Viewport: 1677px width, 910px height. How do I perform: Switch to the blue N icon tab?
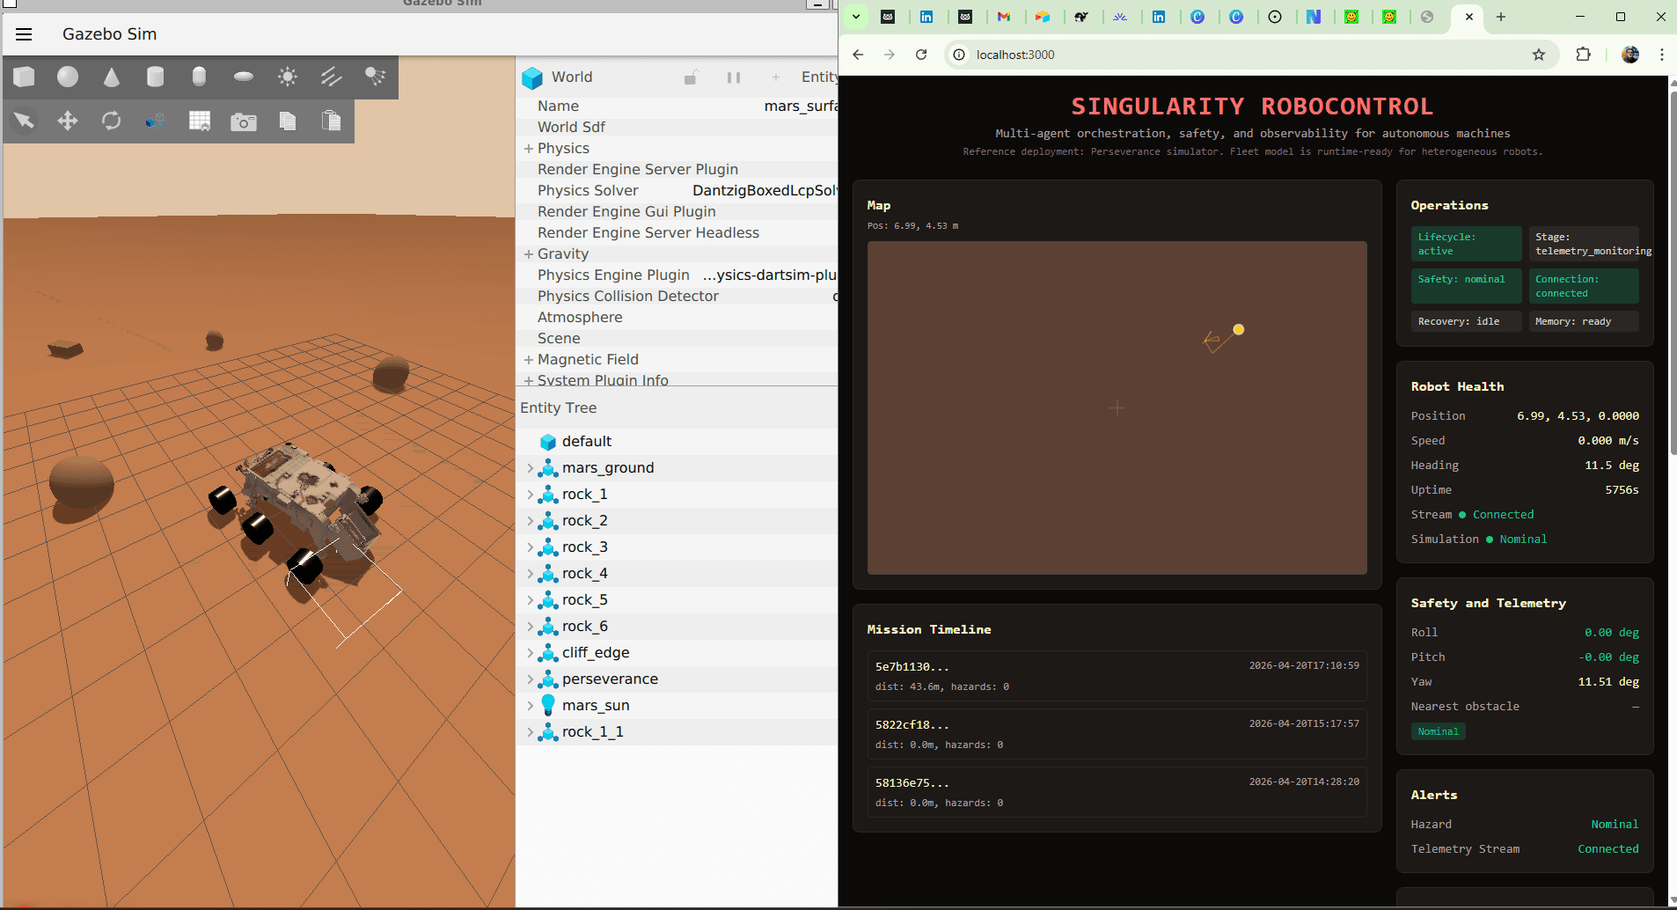(x=1313, y=17)
